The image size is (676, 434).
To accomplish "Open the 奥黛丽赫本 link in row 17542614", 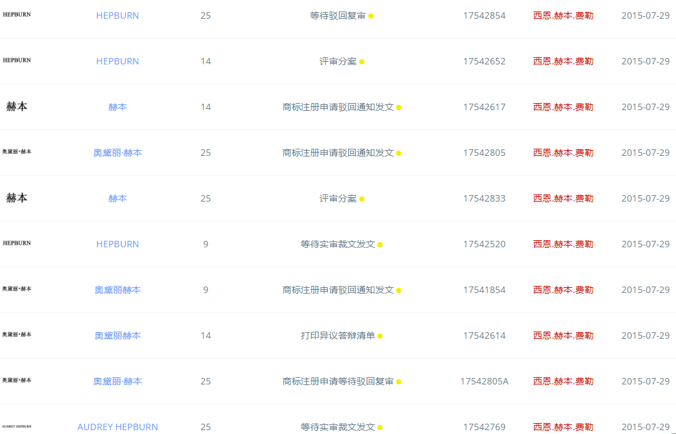I will click(117, 335).
